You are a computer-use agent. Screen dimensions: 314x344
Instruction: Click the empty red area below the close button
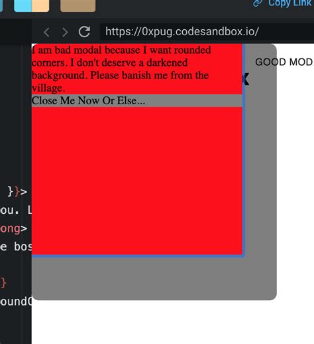click(137, 181)
